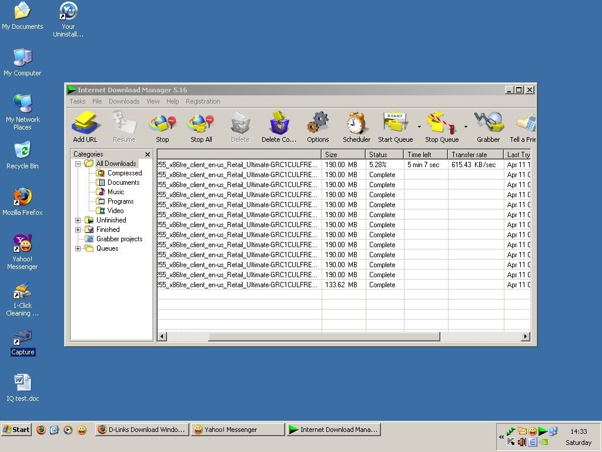Click Firefox icon in Quick Launch

click(41, 430)
